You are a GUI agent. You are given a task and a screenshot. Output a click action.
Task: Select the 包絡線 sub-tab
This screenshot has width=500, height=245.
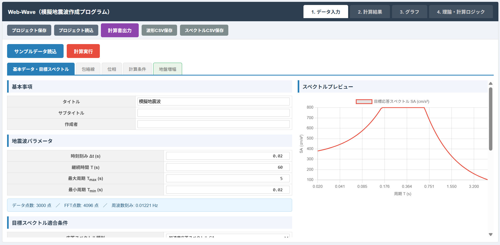tap(88, 69)
